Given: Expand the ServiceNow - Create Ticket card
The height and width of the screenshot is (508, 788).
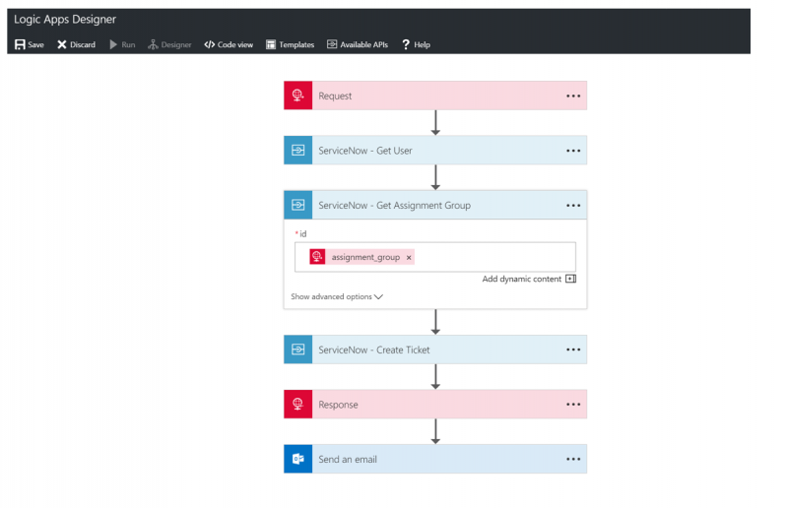Looking at the screenshot, I should [435, 349].
